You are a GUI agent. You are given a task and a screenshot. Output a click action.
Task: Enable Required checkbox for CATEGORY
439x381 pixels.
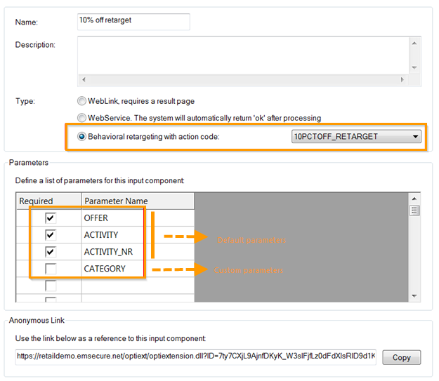click(x=50, y=269)
